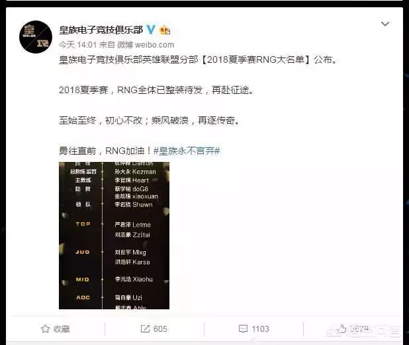Click the comment bubble icon

coord(243,329)
